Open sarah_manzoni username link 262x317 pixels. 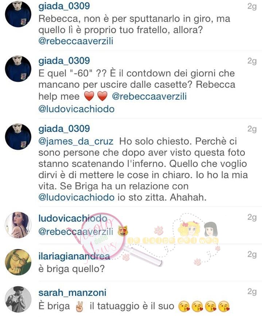pyautogui.click(x=72, y=293)
